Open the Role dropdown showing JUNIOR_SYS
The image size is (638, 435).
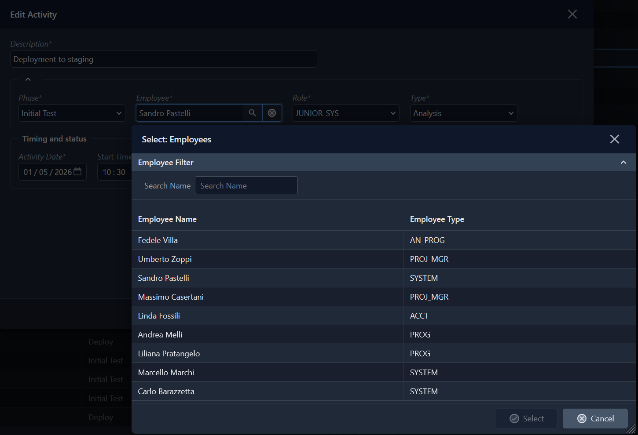[345, 113]
